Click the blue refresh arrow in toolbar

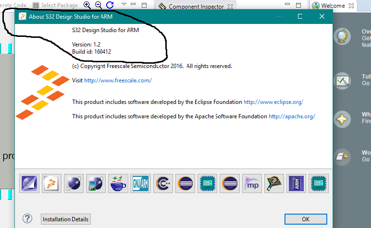[x=110, y=5]
